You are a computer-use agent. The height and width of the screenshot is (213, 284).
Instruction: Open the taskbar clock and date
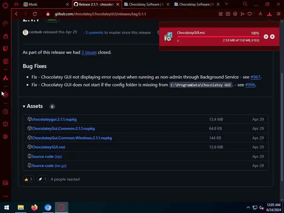[273, 207]
